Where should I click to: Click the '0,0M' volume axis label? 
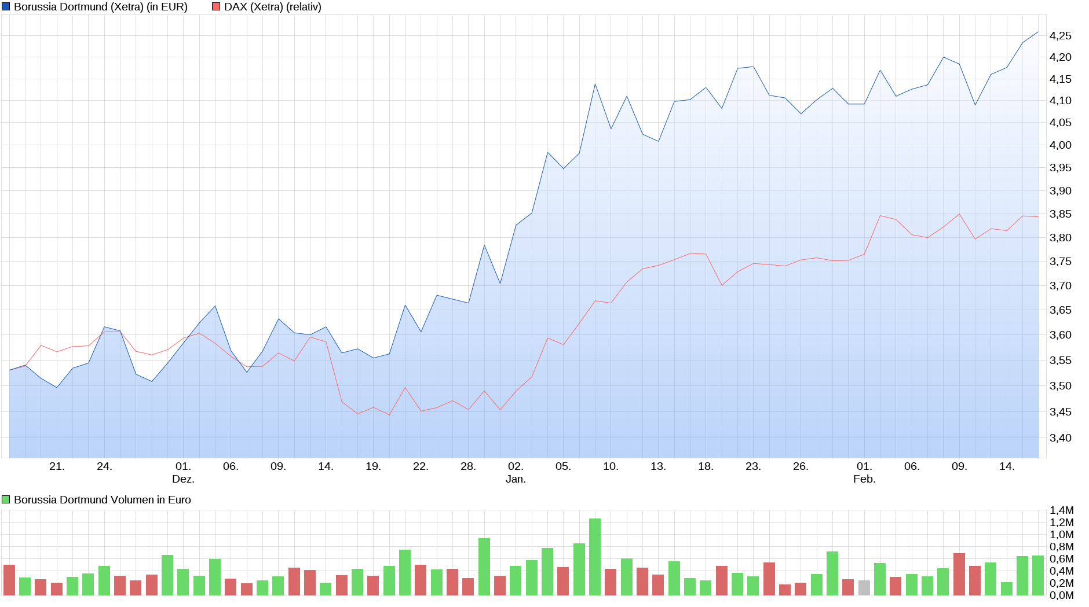coord(1062,595)
